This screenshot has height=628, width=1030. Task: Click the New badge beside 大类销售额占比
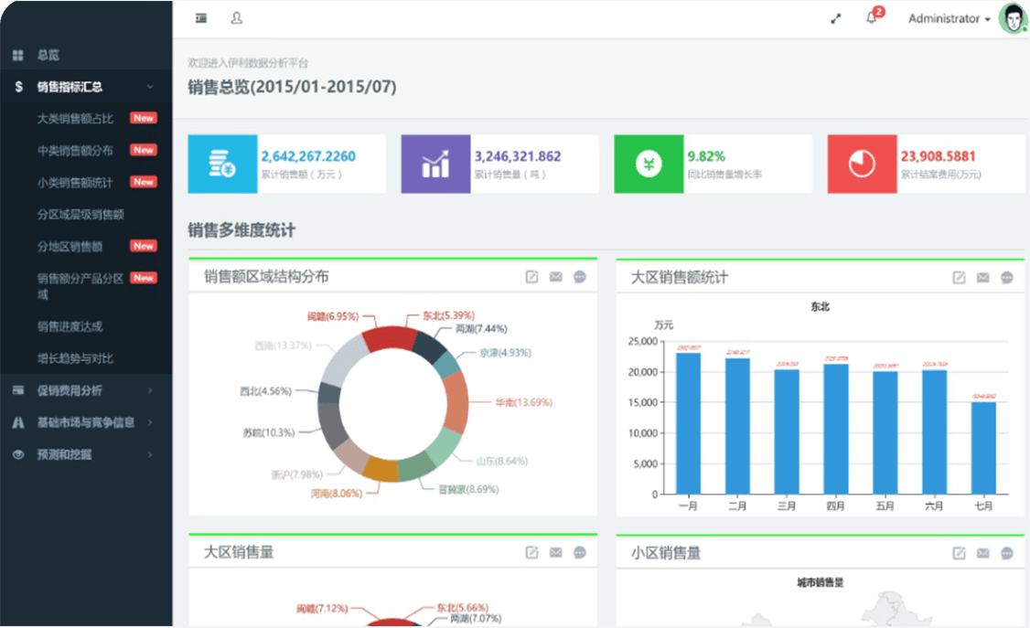click(144, 118)
